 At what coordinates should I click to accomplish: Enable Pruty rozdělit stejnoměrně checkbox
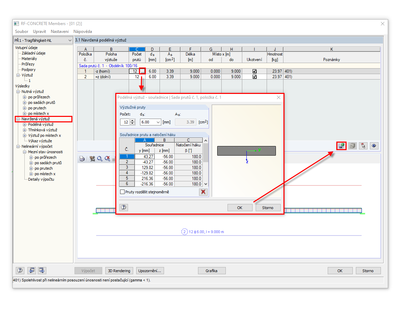click(122, 192)
